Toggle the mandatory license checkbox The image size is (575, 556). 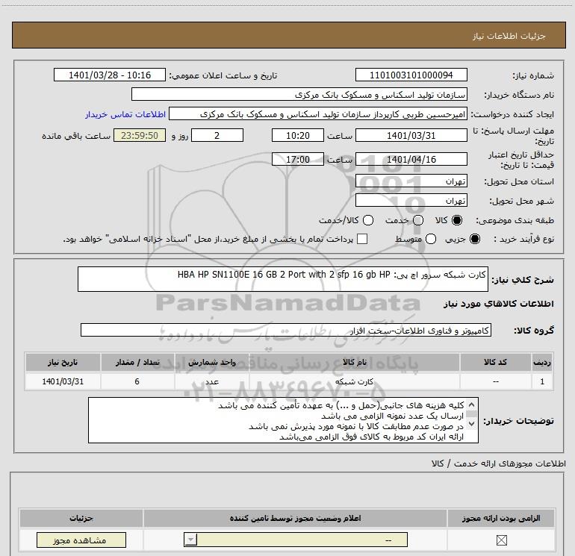pyautogui.click(x=501, y=540)
